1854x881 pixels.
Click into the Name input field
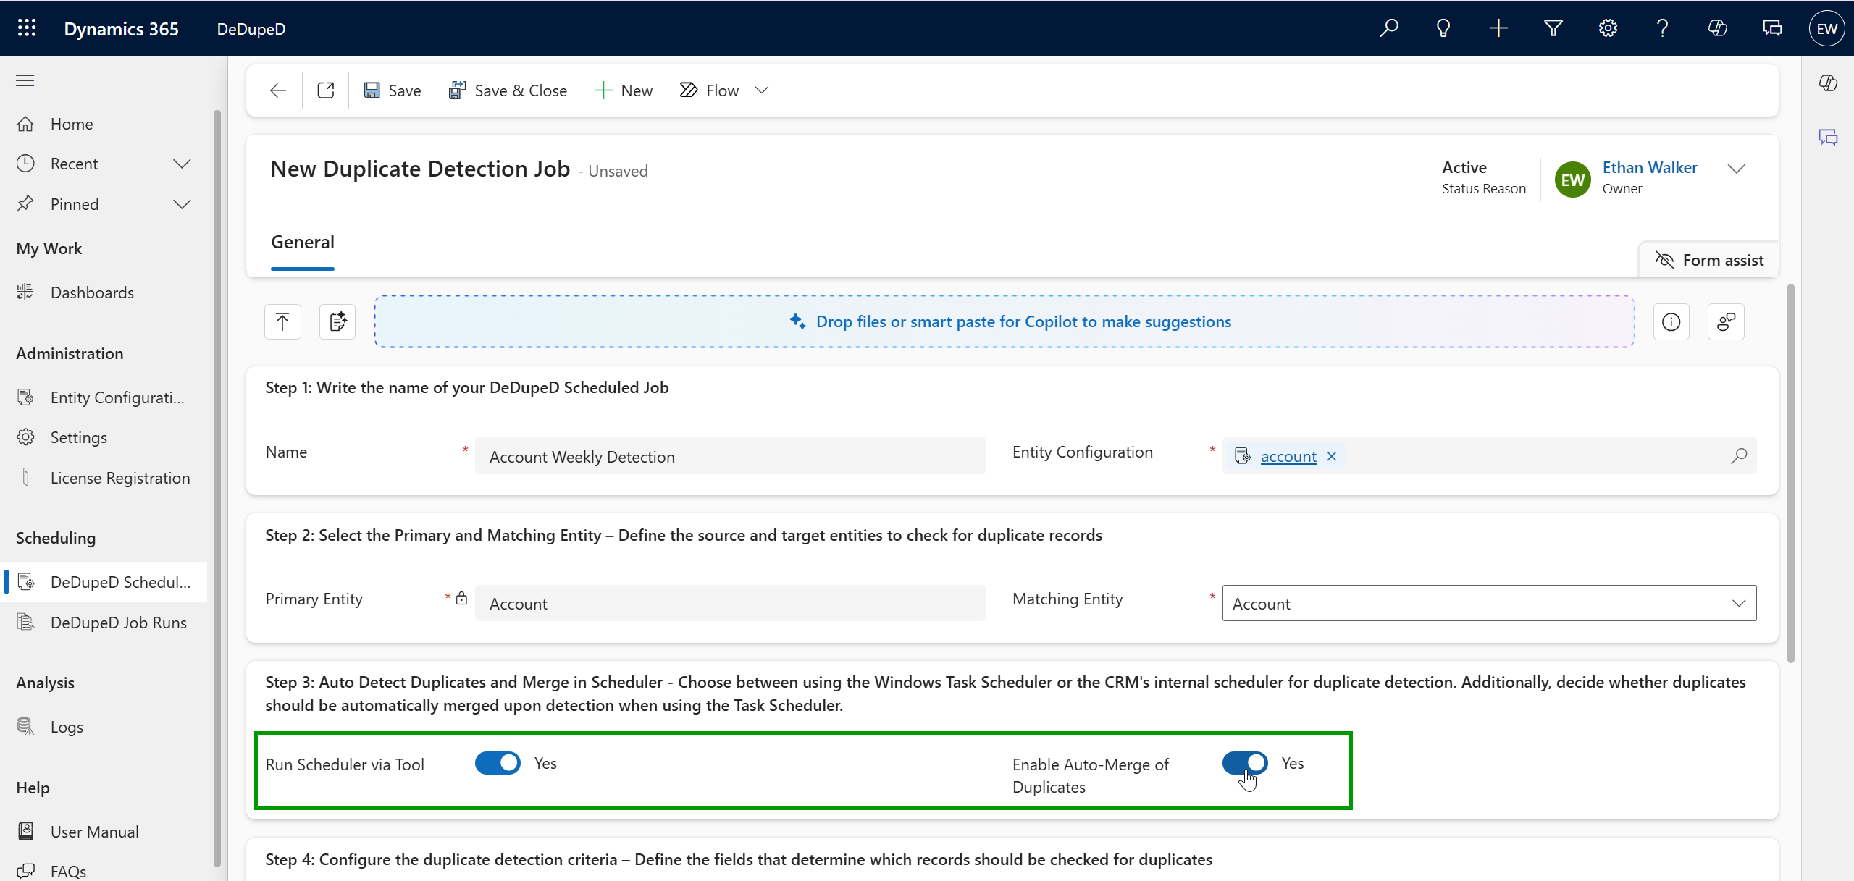coord(730,456)
